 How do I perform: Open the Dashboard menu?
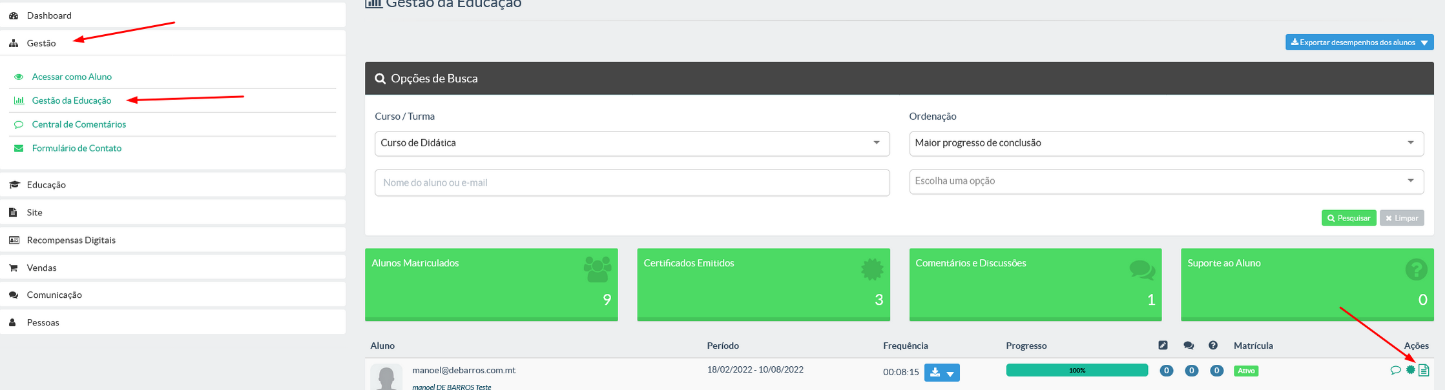(x=172, y=15)
